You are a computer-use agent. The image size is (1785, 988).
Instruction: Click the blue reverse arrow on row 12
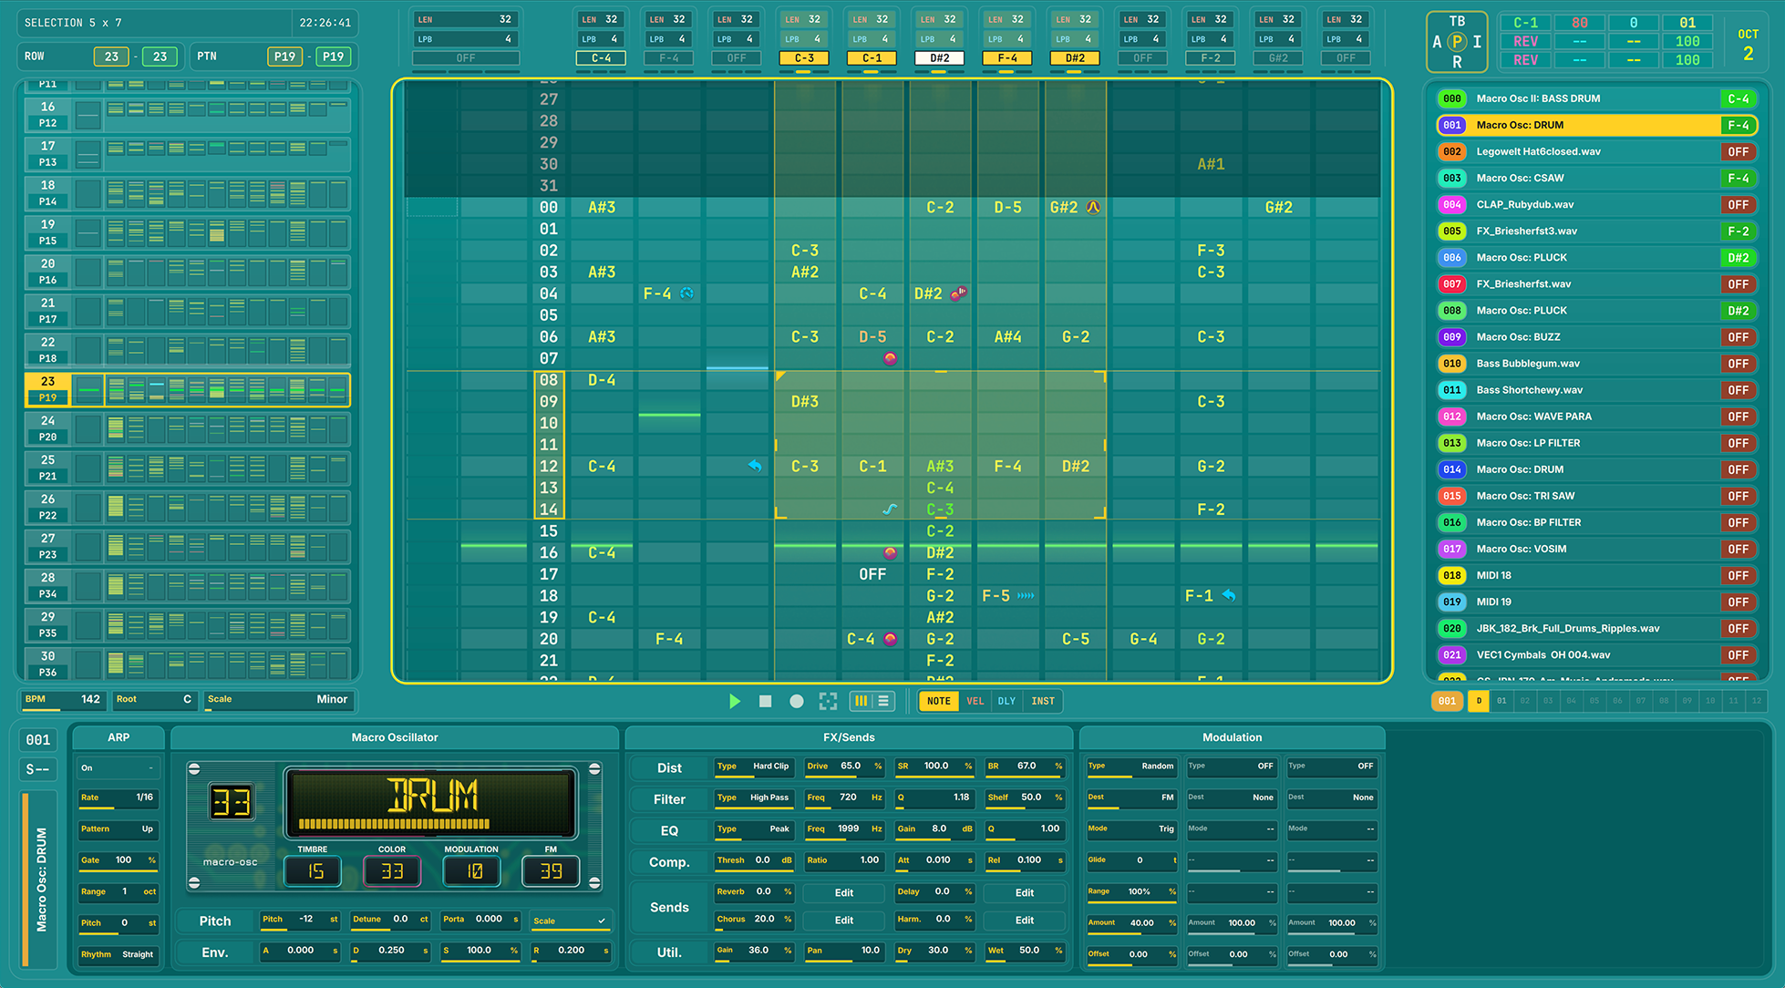[x=755, y=466]
